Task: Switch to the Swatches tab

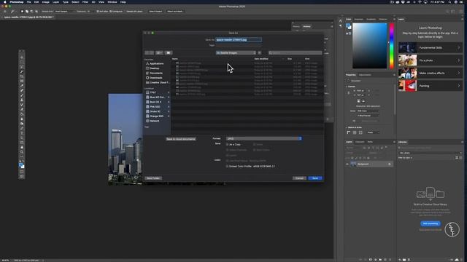Action: 358,20
